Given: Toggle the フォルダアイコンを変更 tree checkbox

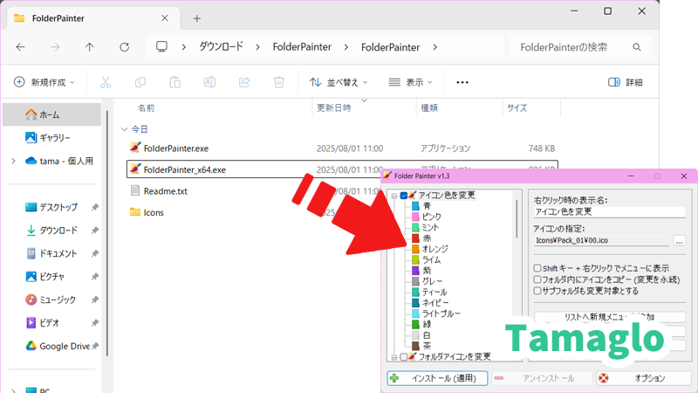Looking at the screenshot, I should (x=404, y=357).
